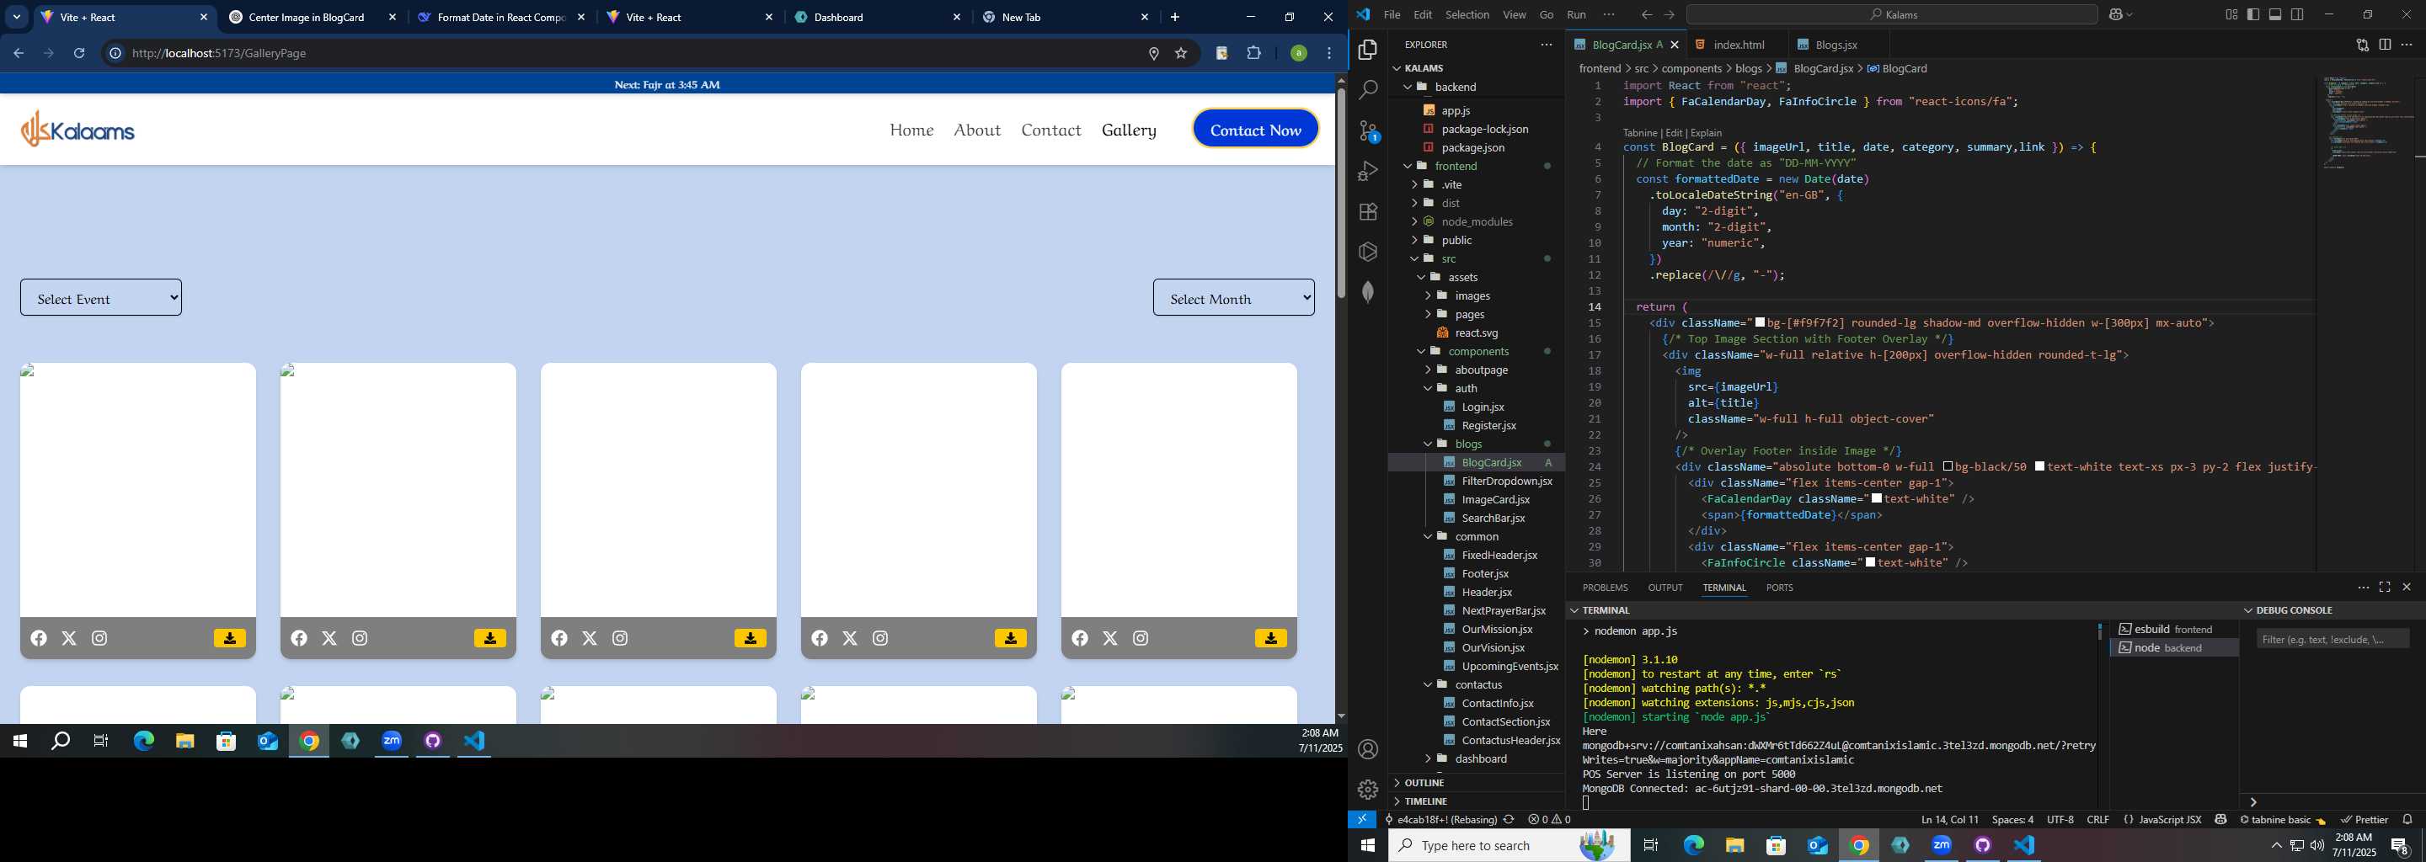Expand the node_modules folder
This screenshot has width=2426, height=862.
pyautogui.click(x=1477, y=222)
